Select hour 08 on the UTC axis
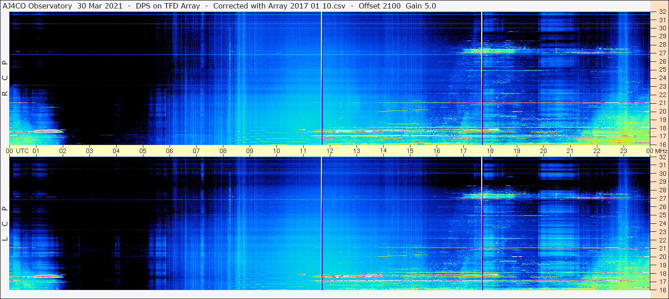 [223, 151]
